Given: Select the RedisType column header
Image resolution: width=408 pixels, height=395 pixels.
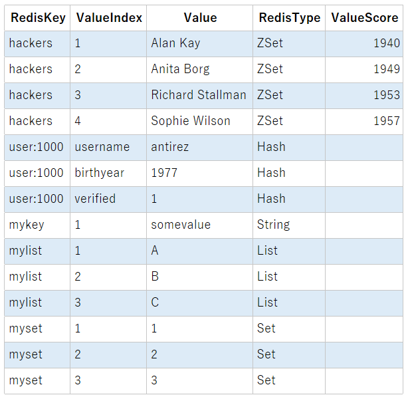Looking at the screenshot, I should click(x=289, y=18).
